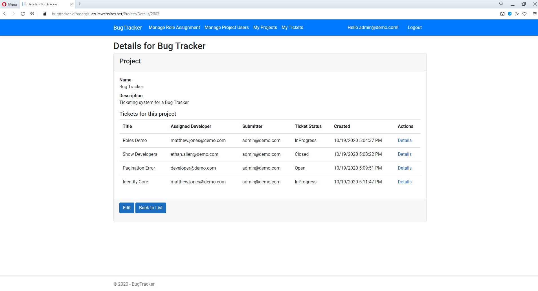Open search with the magnifier icon
The width and height of the screenshot is (538, 291).
(x=501, y=4)
